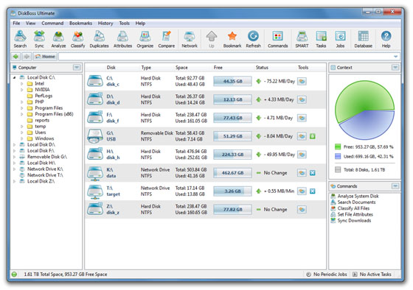Open the Commands toolbar icon

click(x=277, y=39)
